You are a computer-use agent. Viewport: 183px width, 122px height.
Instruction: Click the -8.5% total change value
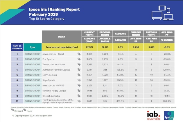(167, 47)
